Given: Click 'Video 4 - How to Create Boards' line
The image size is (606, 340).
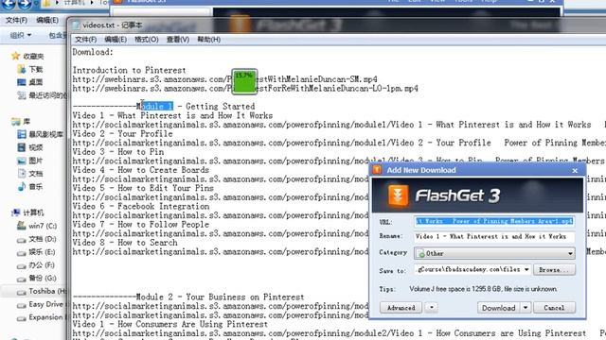Looking at the screenshot, I should tap(141, 170).
